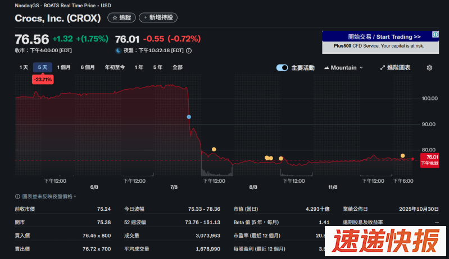
Task: Click the overnight change -0.55 (-0.72%)
Action: click(172, 39)
